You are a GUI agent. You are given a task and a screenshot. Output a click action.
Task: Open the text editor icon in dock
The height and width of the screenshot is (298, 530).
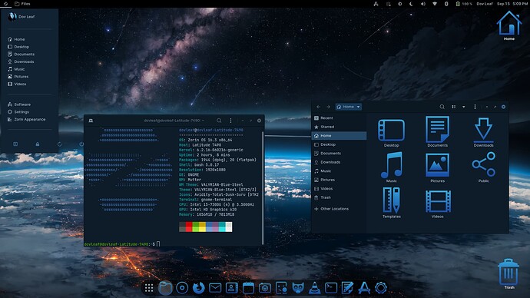pos(347,288)
